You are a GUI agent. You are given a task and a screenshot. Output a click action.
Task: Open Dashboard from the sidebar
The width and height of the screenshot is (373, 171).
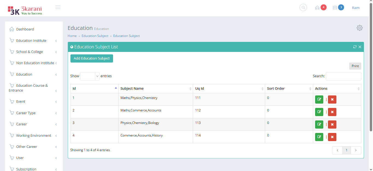click(25, 29)
